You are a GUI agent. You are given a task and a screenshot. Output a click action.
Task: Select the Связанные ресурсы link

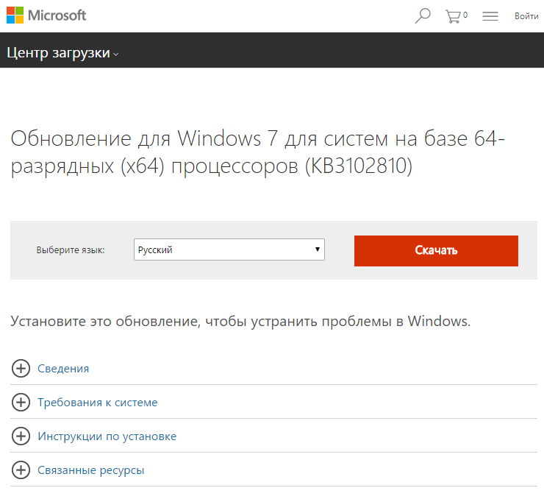(x=91, y=470)
